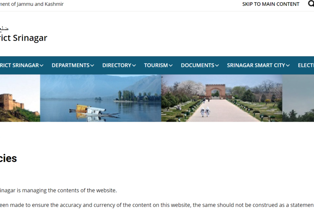Expand the Directory menu chevron
Image resolution: width=314 pixels, height=216 pixels.
pos(134,66)
